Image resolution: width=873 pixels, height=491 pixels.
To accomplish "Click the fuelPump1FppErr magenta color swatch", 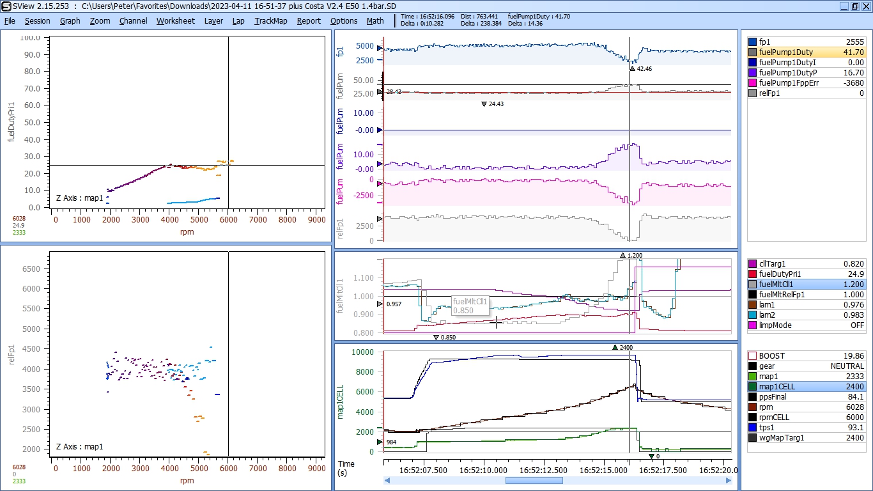I will [x=752, y=83].
